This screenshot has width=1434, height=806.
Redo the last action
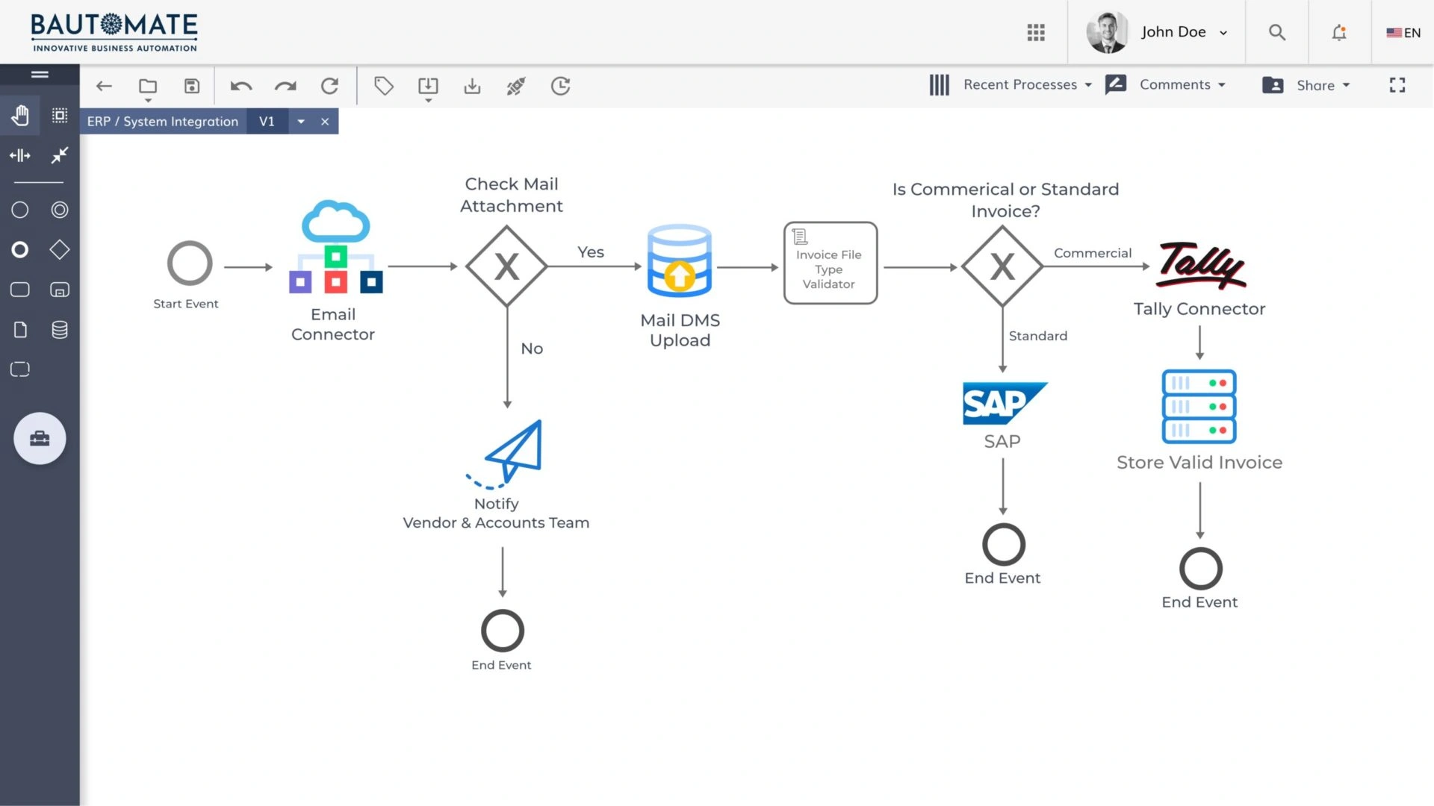(x=285, y=86)
